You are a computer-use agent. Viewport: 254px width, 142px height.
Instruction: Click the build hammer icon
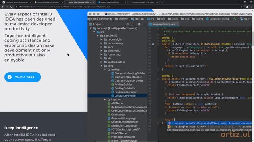(x=235, y=19)
